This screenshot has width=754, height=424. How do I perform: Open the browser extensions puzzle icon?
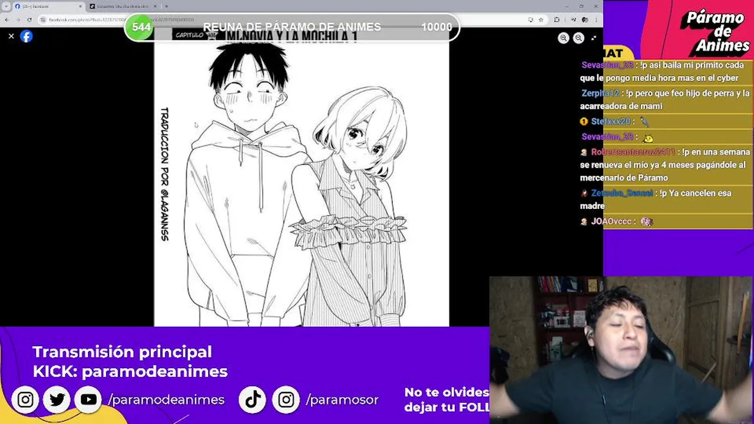tap(557, 19)
